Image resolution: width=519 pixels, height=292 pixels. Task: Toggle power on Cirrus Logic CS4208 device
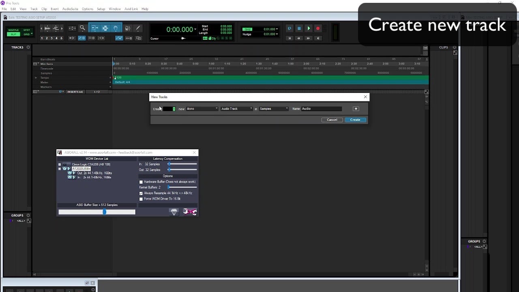pos(64,164)
